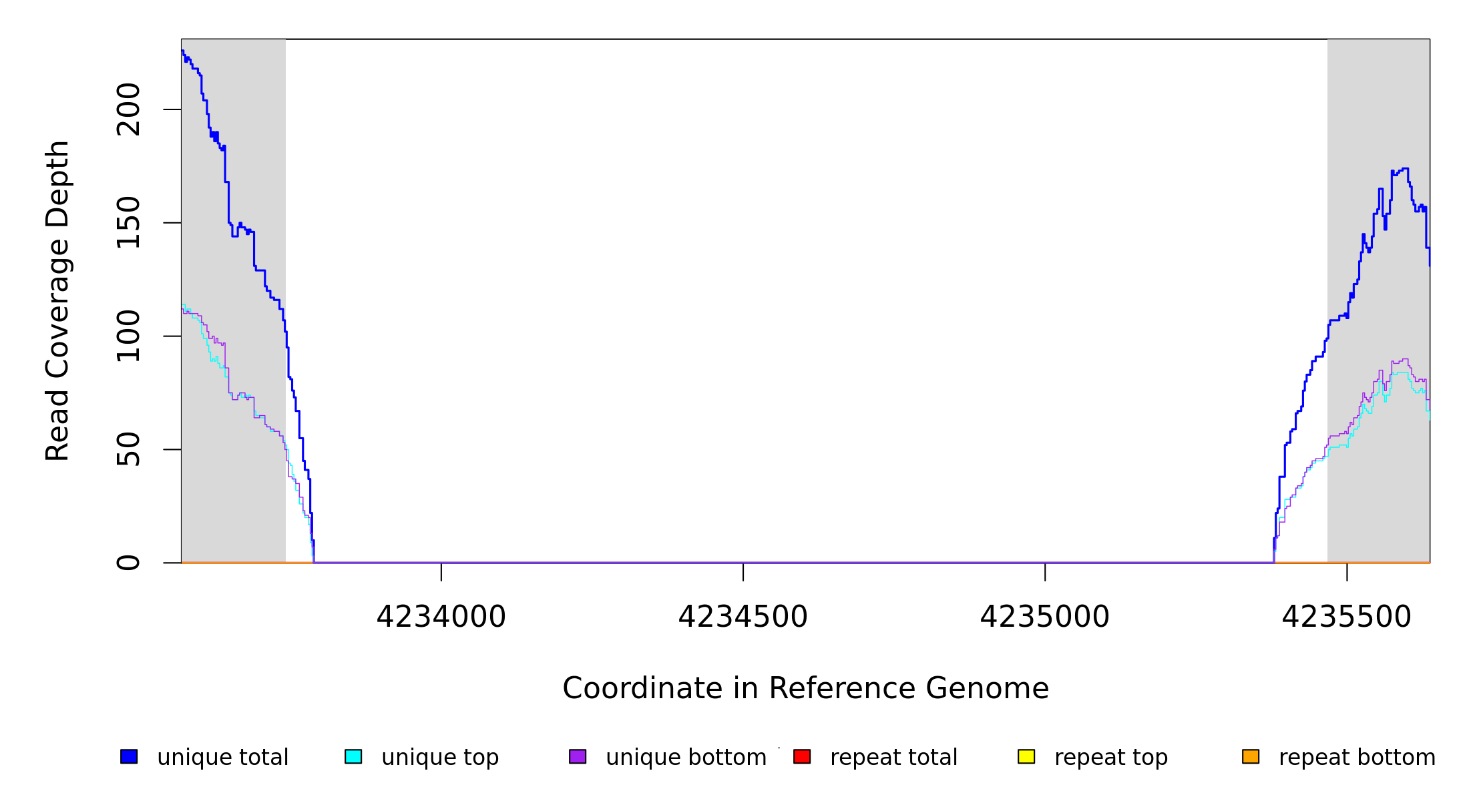This screenshot has height=801, width=1469.
Task: Select the "repeat total" legend label
Action: pos(893,758)
